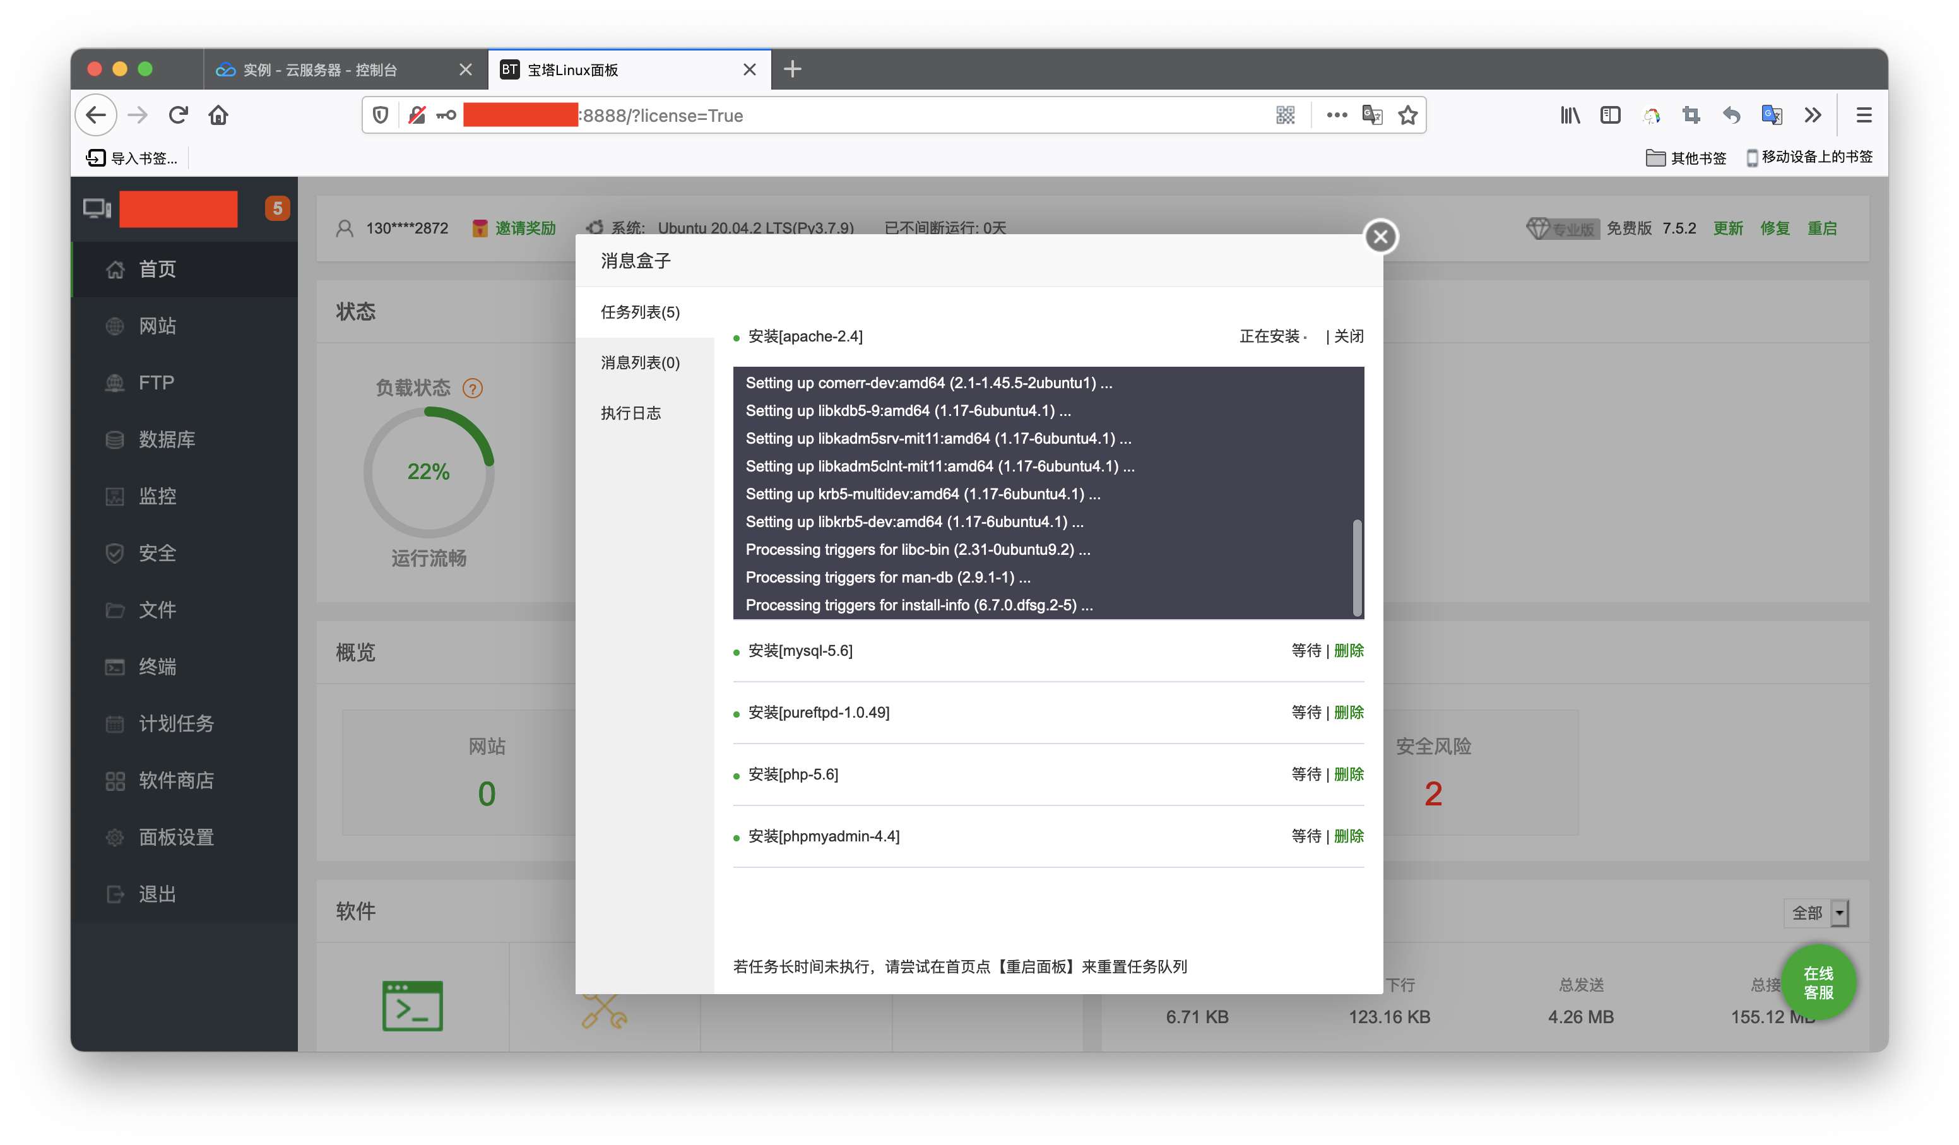The image size is (1959, 1145).
Task: Click 重启 to restart the server
Action: [1824, 228]
